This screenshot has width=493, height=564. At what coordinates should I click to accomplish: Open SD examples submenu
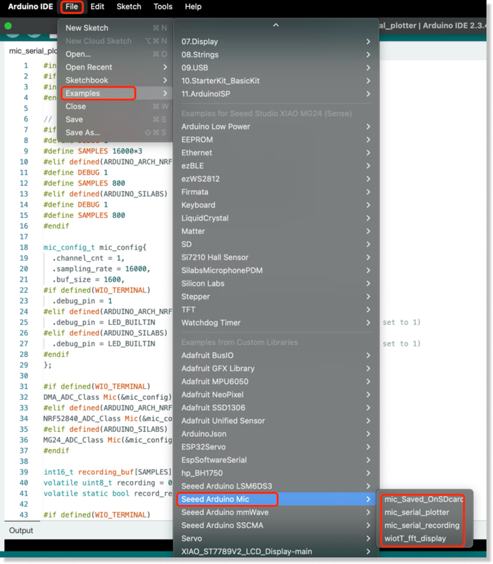[x=276, y=244]
